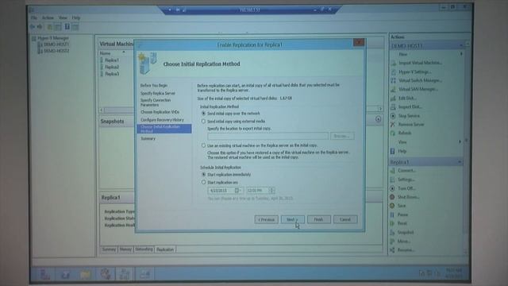Click the Pause icon for Replica1
The width and height of the screenshot is (508, 286).
click(392, 214)
